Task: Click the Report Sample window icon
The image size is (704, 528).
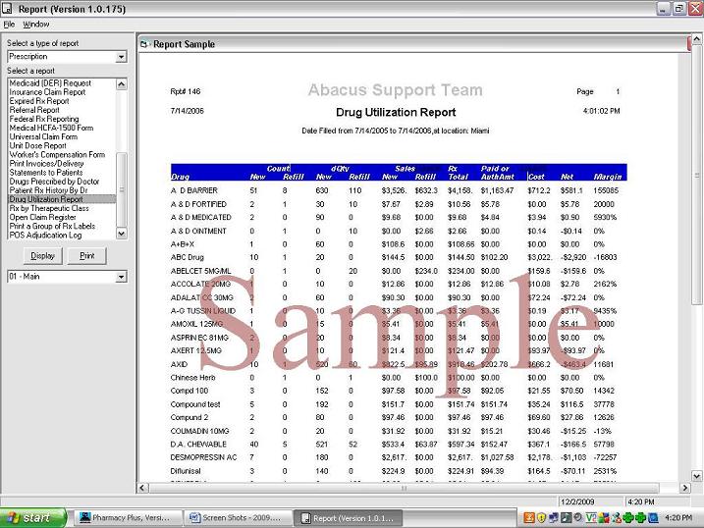Action: [x=143, y=44]
